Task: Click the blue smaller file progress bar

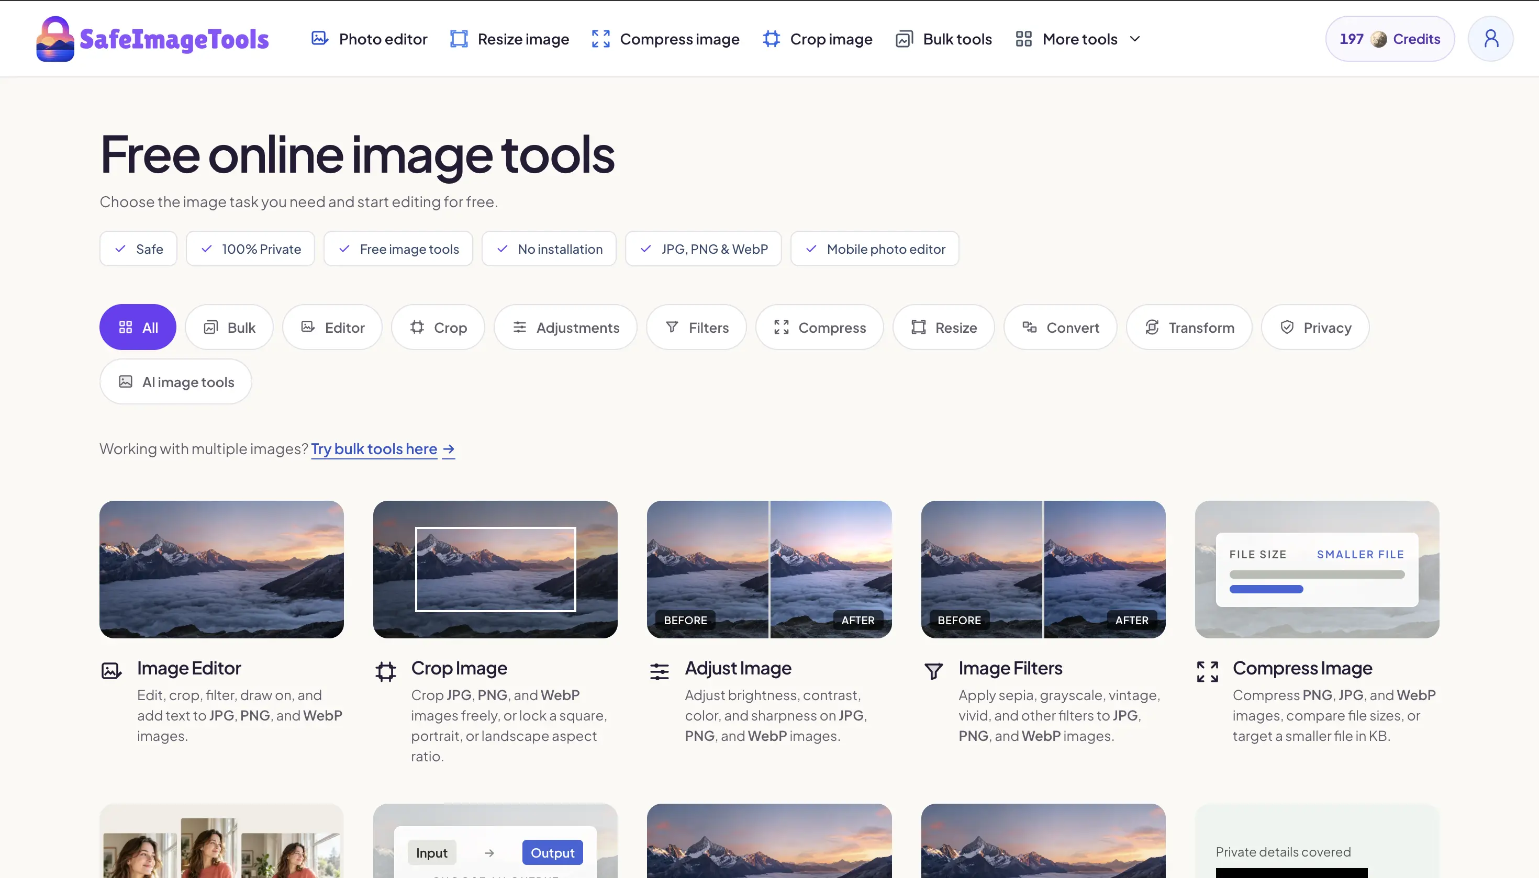Action: pos(1266,589)
